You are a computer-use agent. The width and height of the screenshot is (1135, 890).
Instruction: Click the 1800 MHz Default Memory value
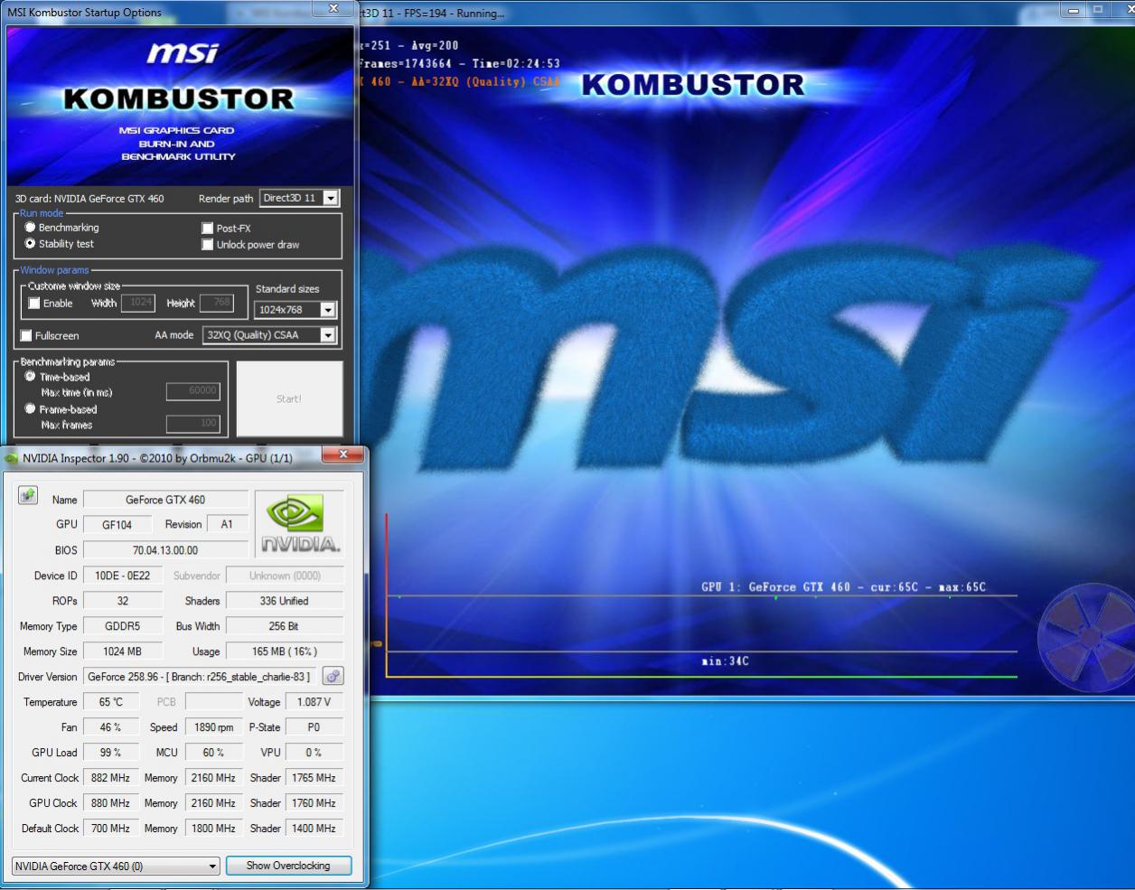coord(214,829)
